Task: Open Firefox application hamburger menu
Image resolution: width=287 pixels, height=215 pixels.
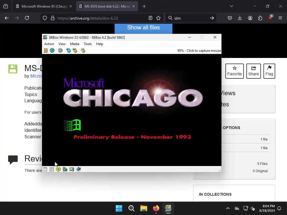Action: coord(280,18)
